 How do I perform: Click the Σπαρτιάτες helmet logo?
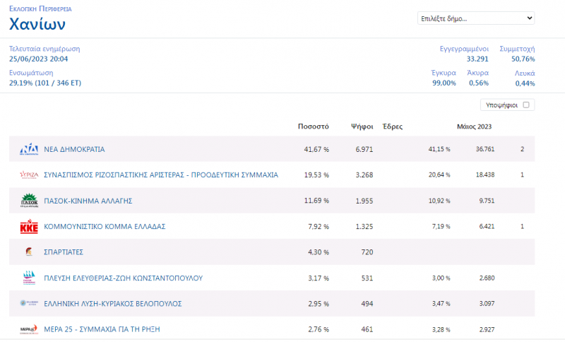click(29, 252)
